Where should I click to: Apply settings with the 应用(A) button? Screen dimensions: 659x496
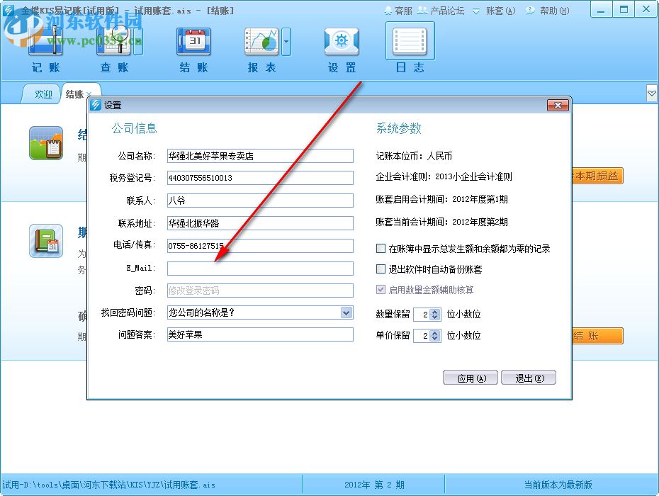tap(470, 378)
